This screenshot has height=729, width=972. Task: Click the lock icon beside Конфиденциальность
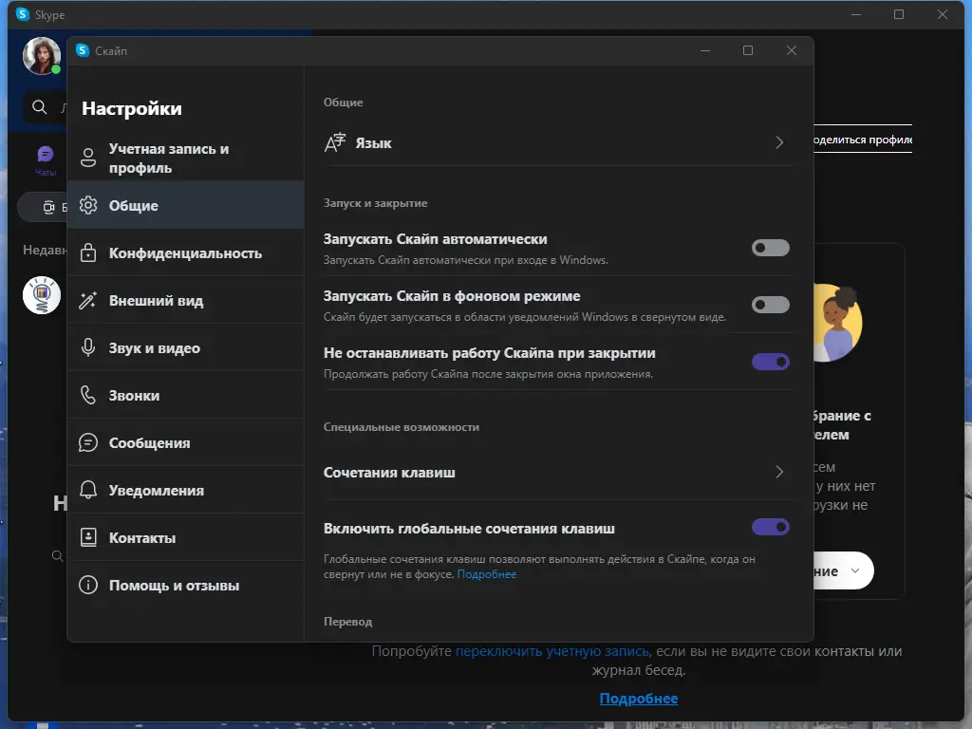pyautogui.click(x=88, y=252)
